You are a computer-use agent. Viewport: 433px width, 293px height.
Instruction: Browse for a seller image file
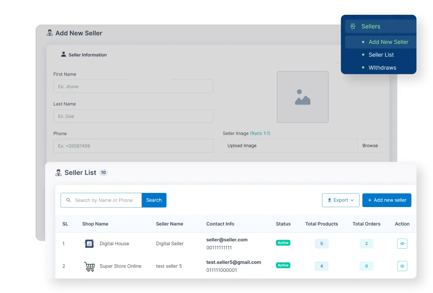[x=370, y=145]
